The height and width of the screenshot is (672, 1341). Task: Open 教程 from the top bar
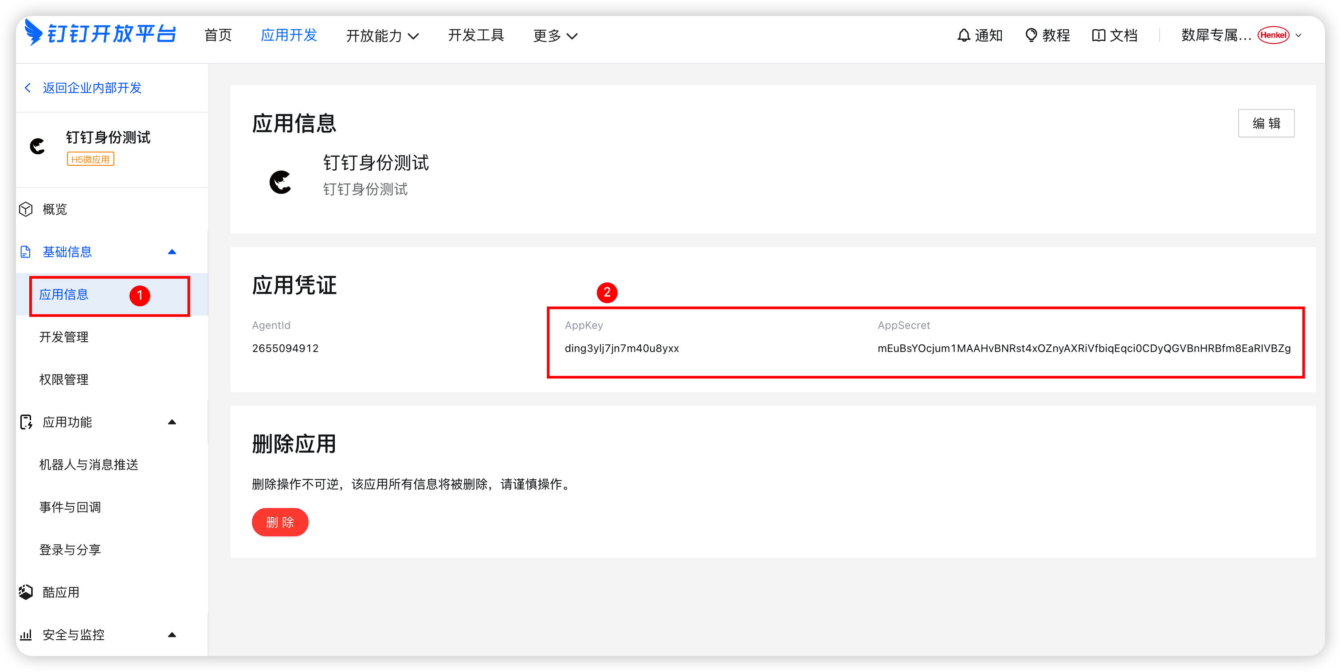tap(1047, 35)
